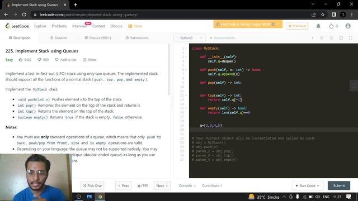The height and width of the screenshot is (201, 358).
Task: Open the notification center icon
Action: coord(348,197)
